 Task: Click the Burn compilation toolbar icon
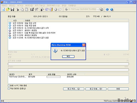point(42,9)
